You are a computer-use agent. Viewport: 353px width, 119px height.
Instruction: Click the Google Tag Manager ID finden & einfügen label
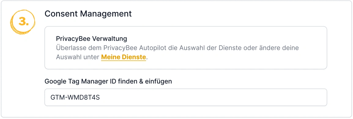tap(108, 81)
